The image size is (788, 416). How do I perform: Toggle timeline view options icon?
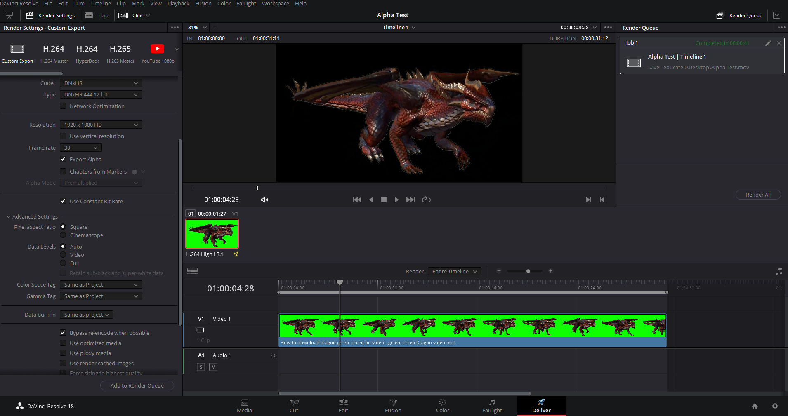coord(192,271)
